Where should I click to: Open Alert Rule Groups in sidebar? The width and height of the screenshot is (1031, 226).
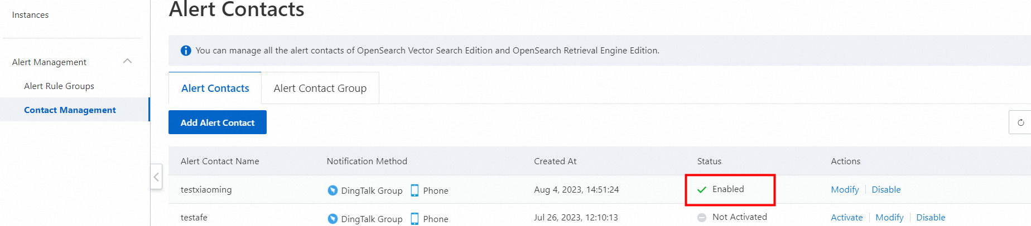[x=59, y=86]
